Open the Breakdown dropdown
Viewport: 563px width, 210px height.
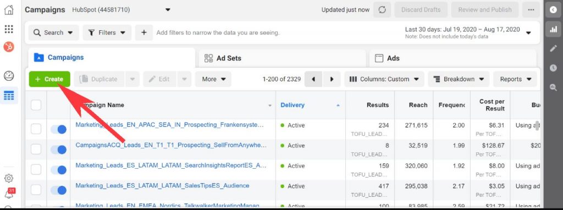(x=459, y=79)
